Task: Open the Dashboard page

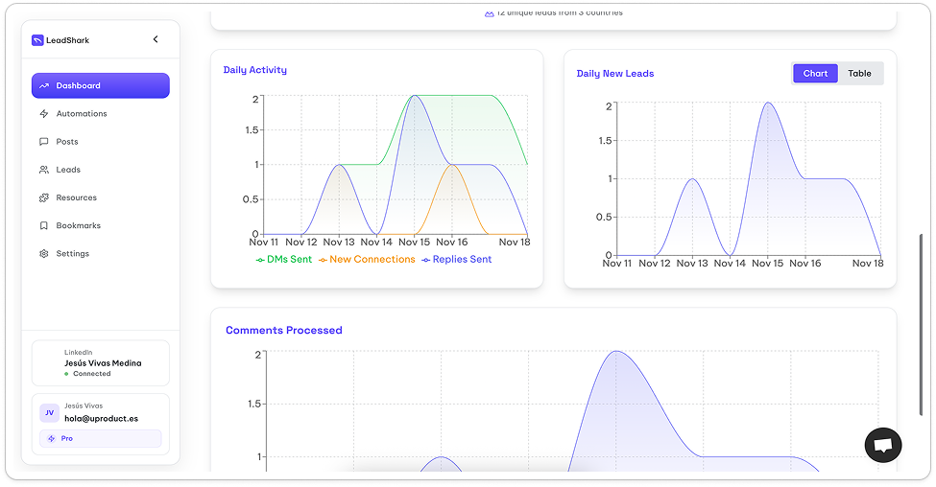Action: (x=100, y=86)
